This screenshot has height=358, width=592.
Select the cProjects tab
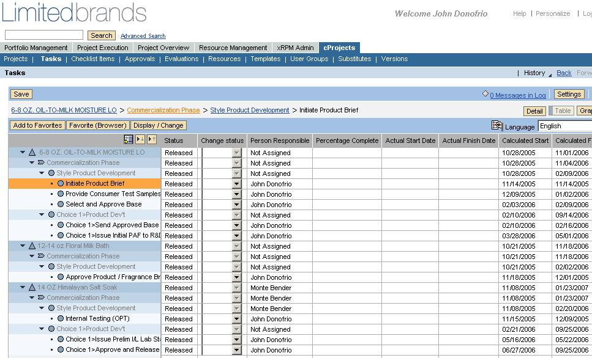[339, 48]
